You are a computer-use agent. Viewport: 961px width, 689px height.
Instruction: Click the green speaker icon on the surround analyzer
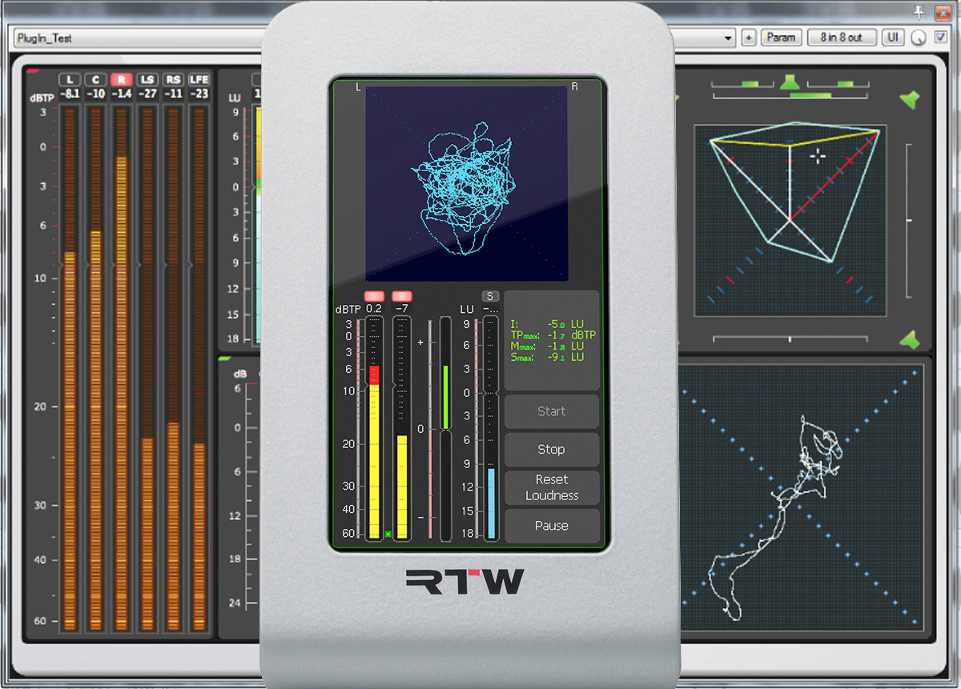tap(910, 98)
